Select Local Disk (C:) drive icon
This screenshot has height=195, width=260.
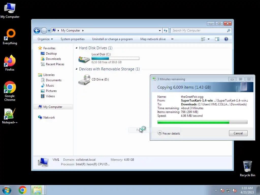tap(84, 59)
